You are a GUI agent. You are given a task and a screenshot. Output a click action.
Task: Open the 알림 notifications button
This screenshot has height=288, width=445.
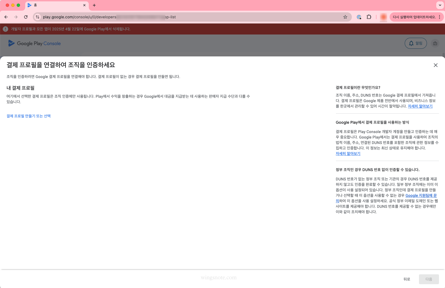(x=416, y=43)
